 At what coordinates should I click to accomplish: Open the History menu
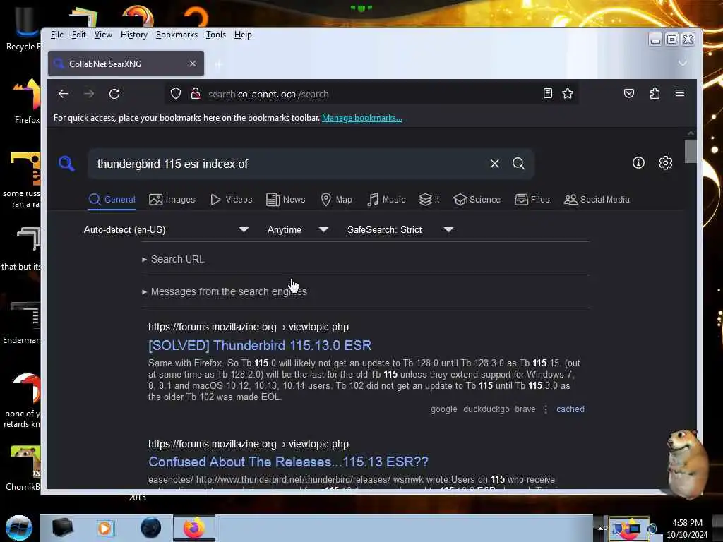pyautogui.click(x=134, y=35)
